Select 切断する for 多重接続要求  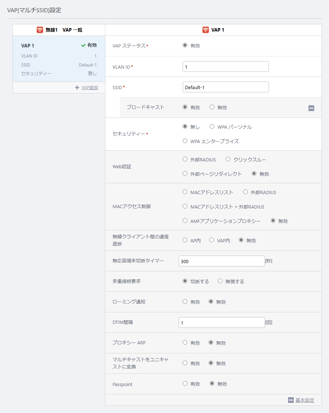click(185, 281)
